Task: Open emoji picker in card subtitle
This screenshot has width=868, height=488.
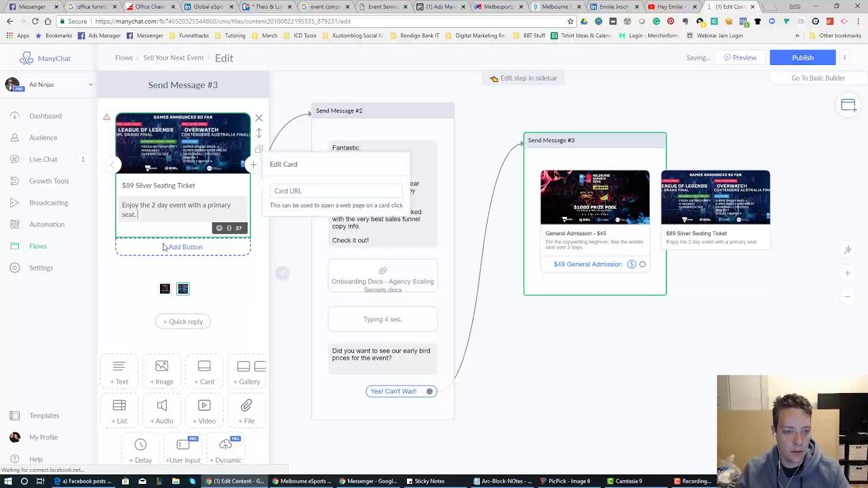Action: (218, 228)
